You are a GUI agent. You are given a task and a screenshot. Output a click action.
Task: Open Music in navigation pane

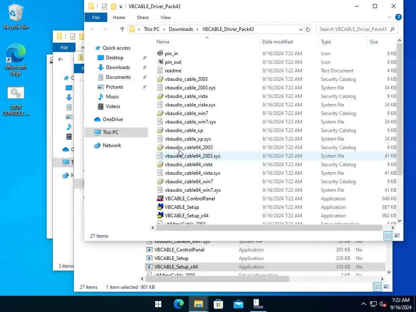click(112, 97)
